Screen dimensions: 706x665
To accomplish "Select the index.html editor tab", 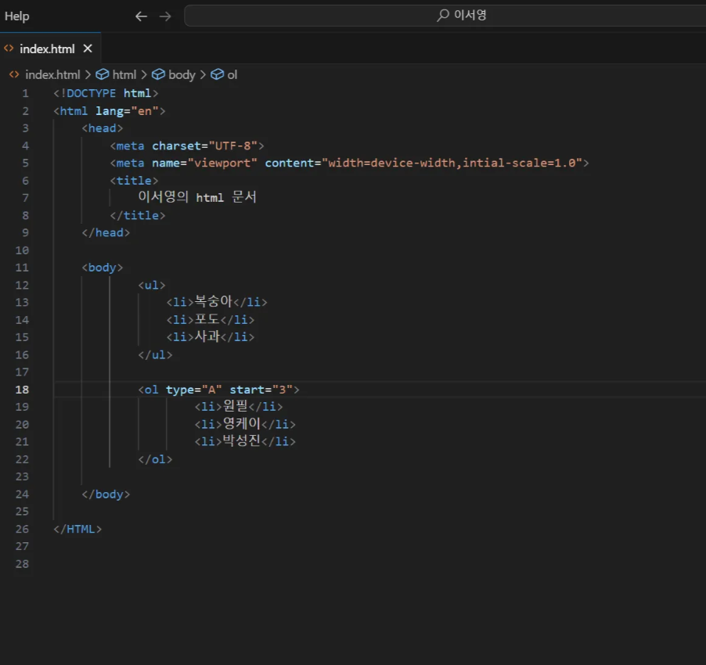I will click(47, 49).
